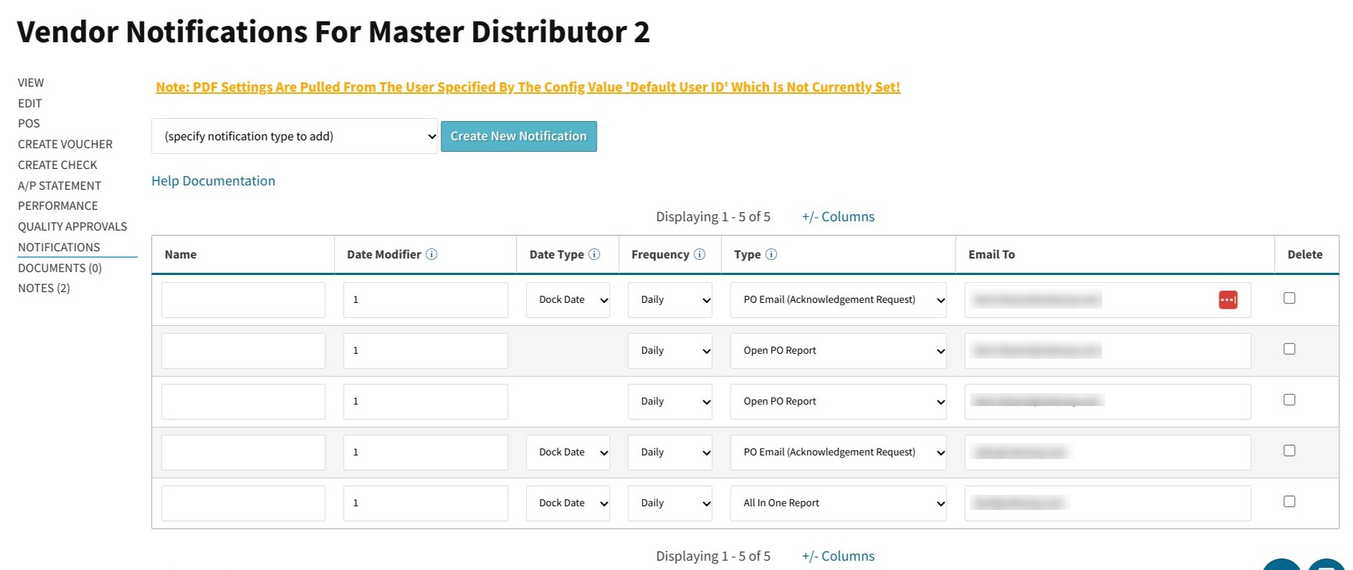This screenshot has height=570, width=1353.
Task: Open the Help Documentation link
Action: [x=214, y=180]
